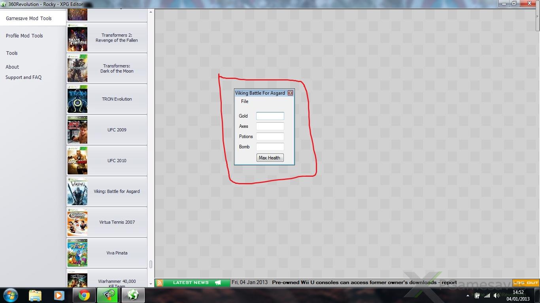Click the game list scroll up arrow
Viewport: 540px width, 303px height.
(x=151, y=12)
